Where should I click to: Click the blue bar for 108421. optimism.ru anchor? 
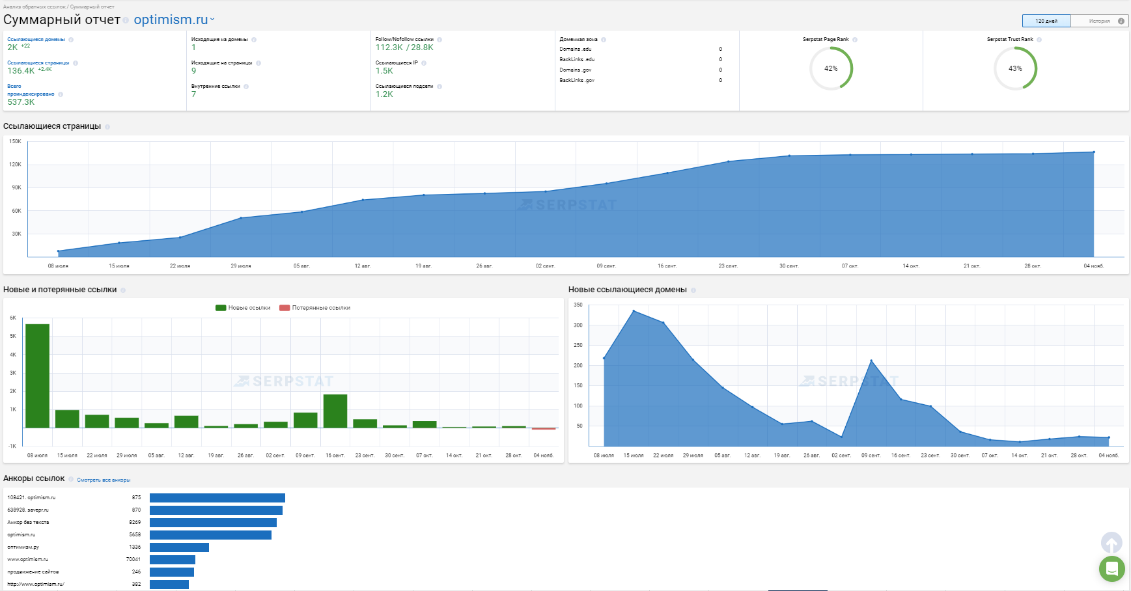(x=217, y=498)
